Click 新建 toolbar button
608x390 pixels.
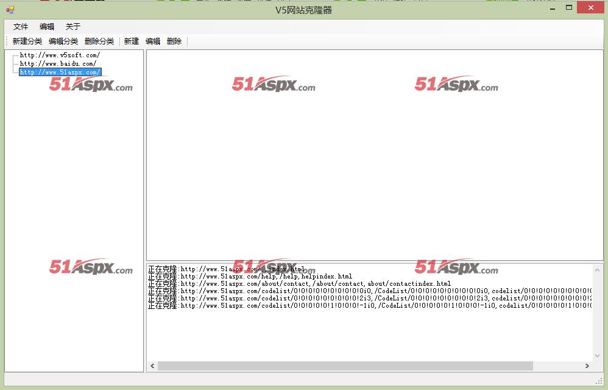(132, 41)
